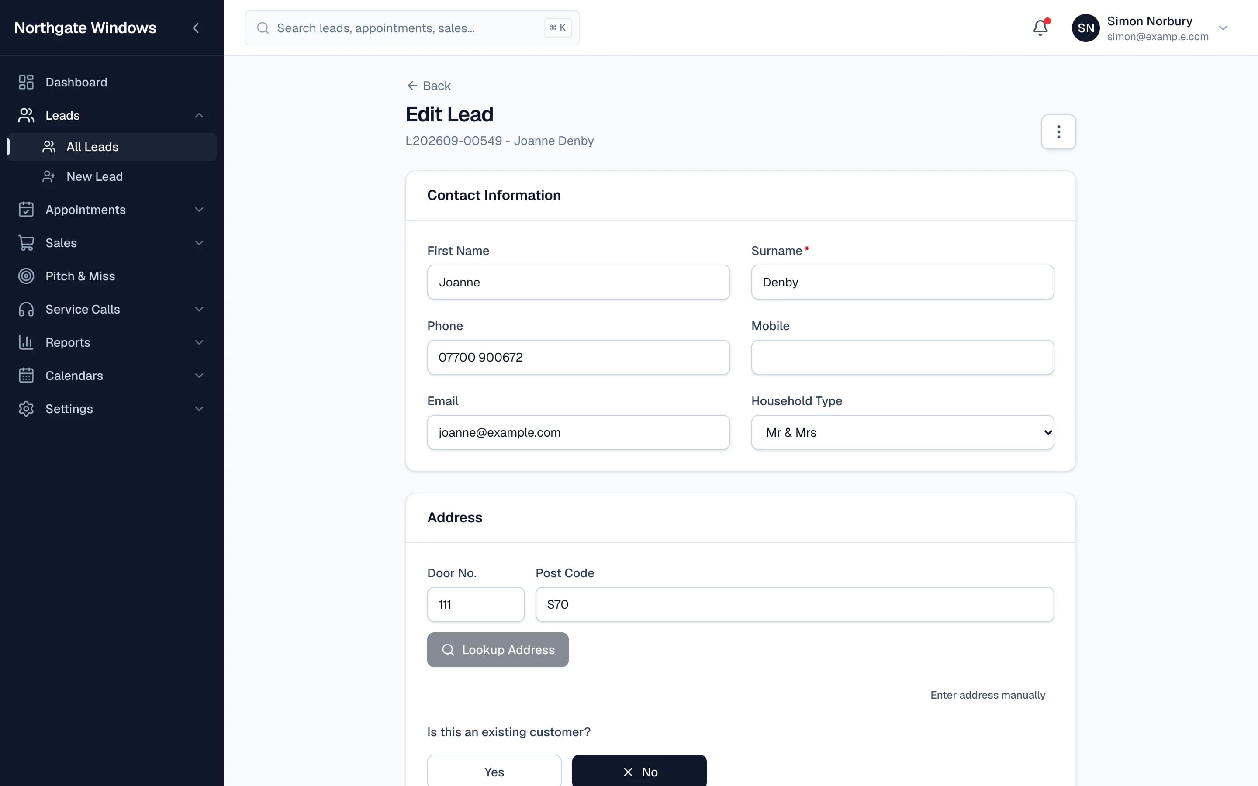1258x786 pixels.
Task: Expand the Reports menu chevron
Action: click(x=199, y=343)
